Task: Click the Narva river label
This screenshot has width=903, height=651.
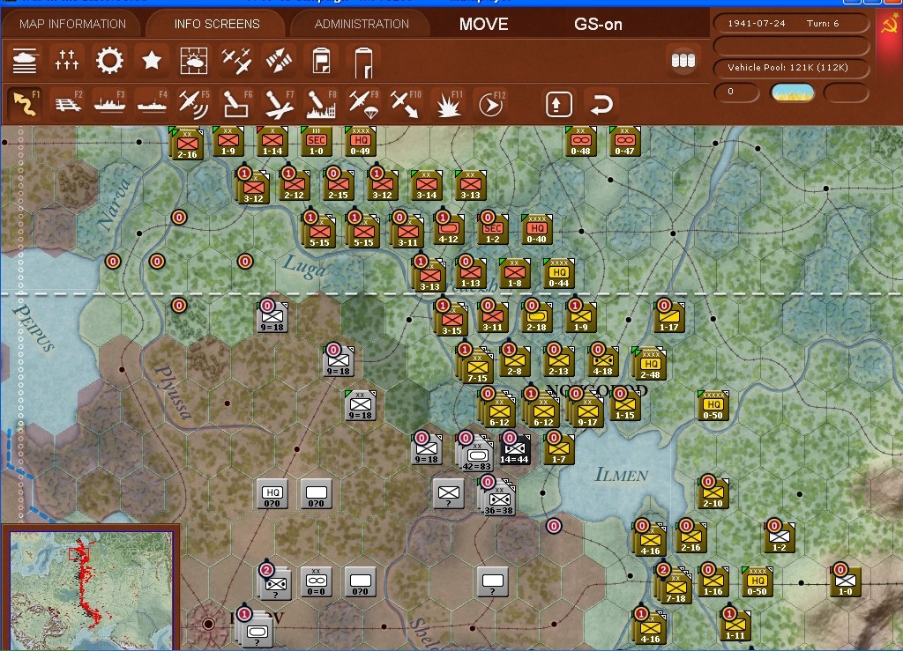Action: (x=114, y=203)
